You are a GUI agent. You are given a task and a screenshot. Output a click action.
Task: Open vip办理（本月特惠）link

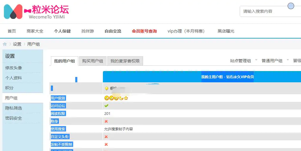[x=186, y=31]
